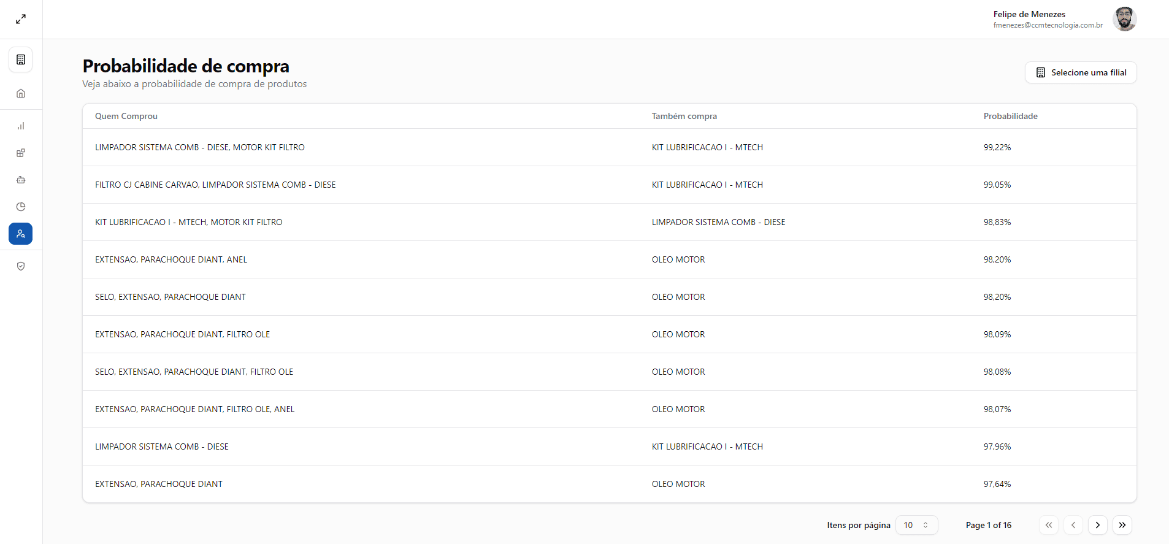Open the shield check icon in sidebar
This screenshot has width=1169, height=544.
coord(21,266)
